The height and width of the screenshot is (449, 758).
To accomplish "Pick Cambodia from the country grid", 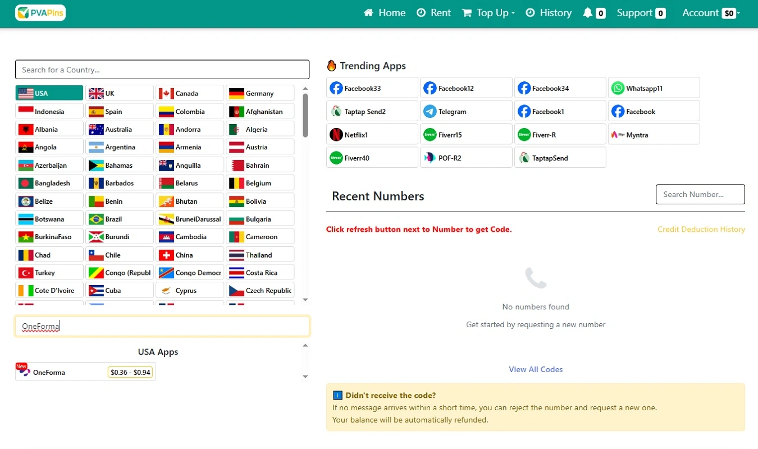I will tap(190, 237).
